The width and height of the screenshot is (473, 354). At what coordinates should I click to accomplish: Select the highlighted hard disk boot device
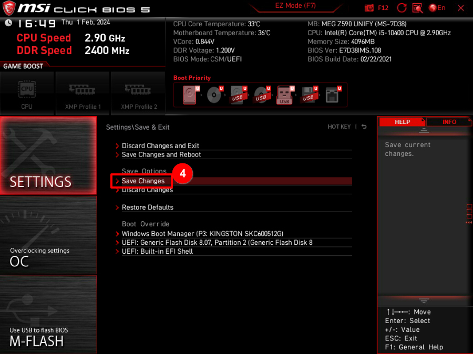click(190, 95)
